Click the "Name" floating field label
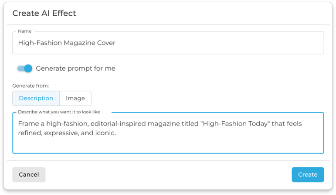The height and width of the screenshot is (195, 336). tap(24, 31)
